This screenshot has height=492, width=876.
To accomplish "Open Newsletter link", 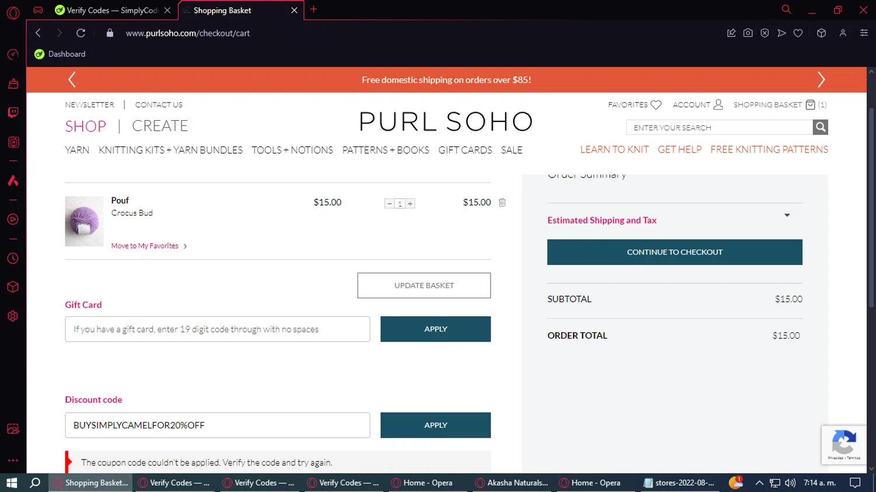I will tap(89, 104).
